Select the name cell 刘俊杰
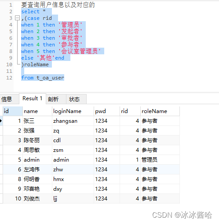Viewport: 219px width, 223px height. (x=37, y=199)
